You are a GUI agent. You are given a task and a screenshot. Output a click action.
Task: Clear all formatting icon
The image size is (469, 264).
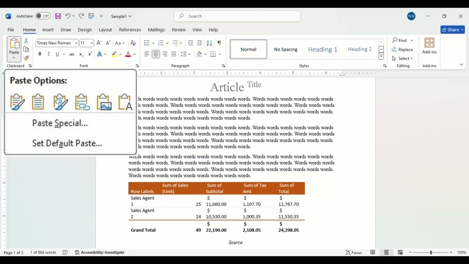tap(133, 43)
